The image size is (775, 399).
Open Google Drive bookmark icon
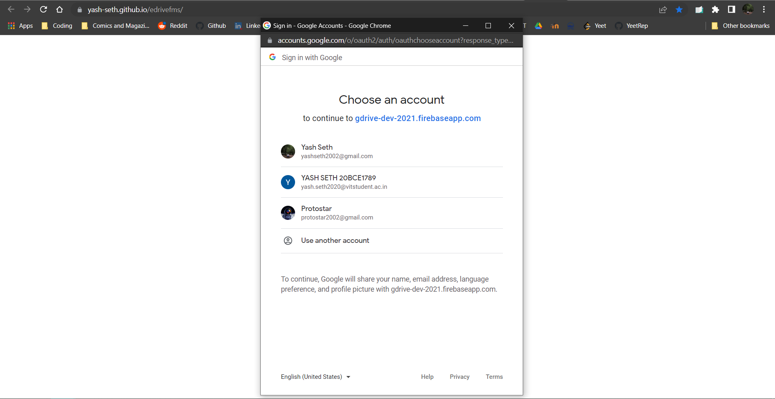(x=538, y=26)
